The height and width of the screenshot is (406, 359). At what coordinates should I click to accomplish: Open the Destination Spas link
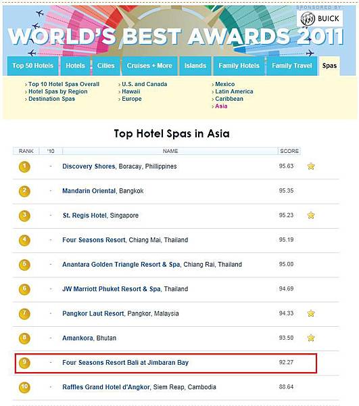pos(52,99)
